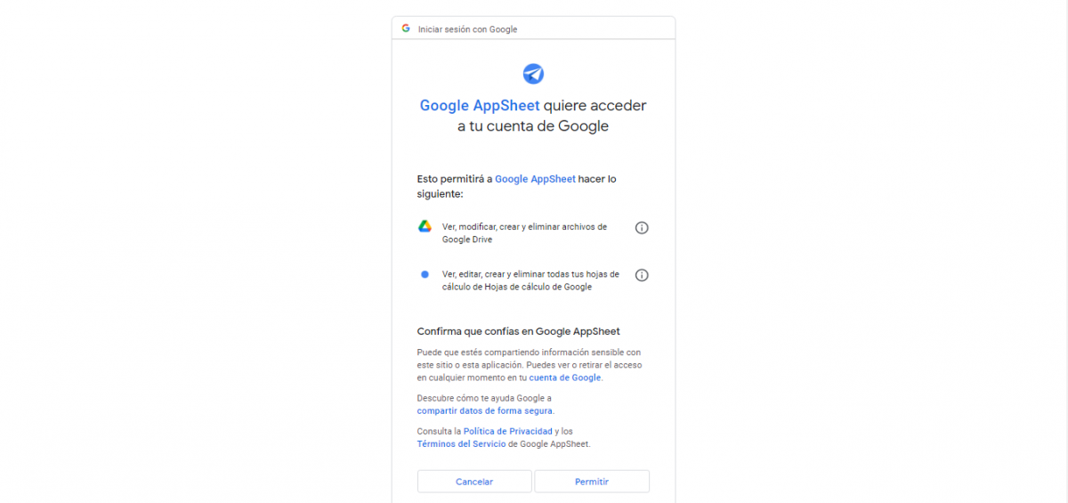Open the Términos del Servicio link
Viewport: 1068px width, 503px height.
(x=461, y=443)
